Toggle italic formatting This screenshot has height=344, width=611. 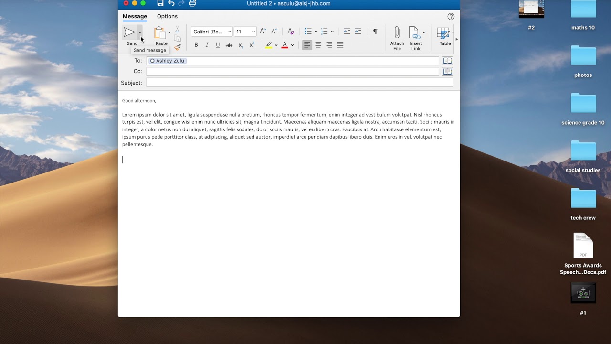[x=207, y=45]
